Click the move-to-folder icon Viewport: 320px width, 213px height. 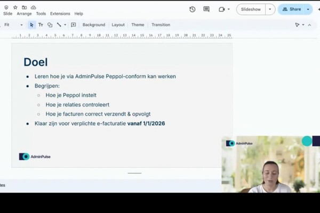click(x=25, y=7)
